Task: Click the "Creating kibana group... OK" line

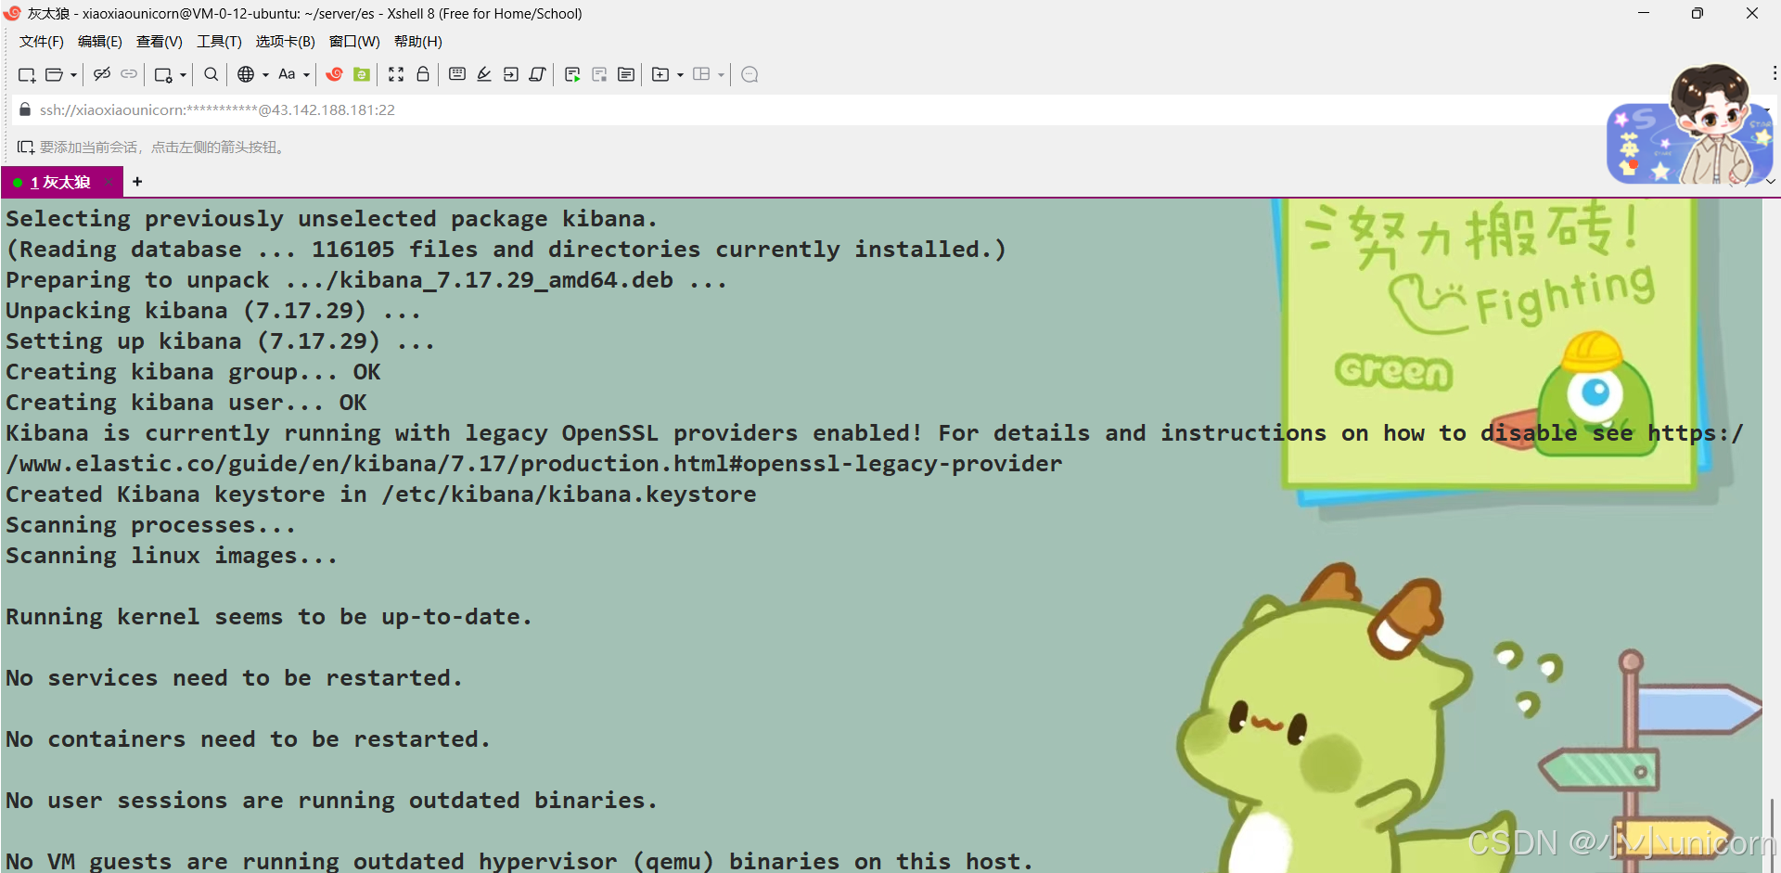Action: click(193, 372)
